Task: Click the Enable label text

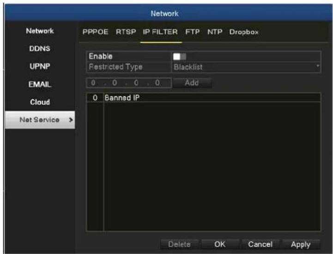Action: click(x=100, y=56)
